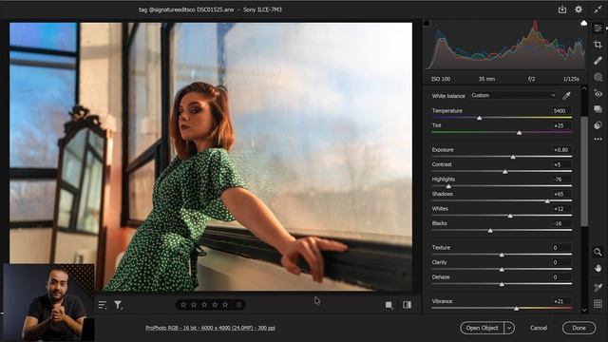608x342 pixels.
Task: Click the Dehaze value field
Action: pyautogui.click(x=560, y=276)
